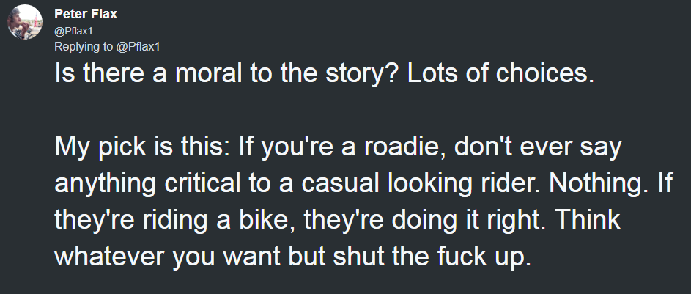Click the words 'don't ever say'

point(553,150)
